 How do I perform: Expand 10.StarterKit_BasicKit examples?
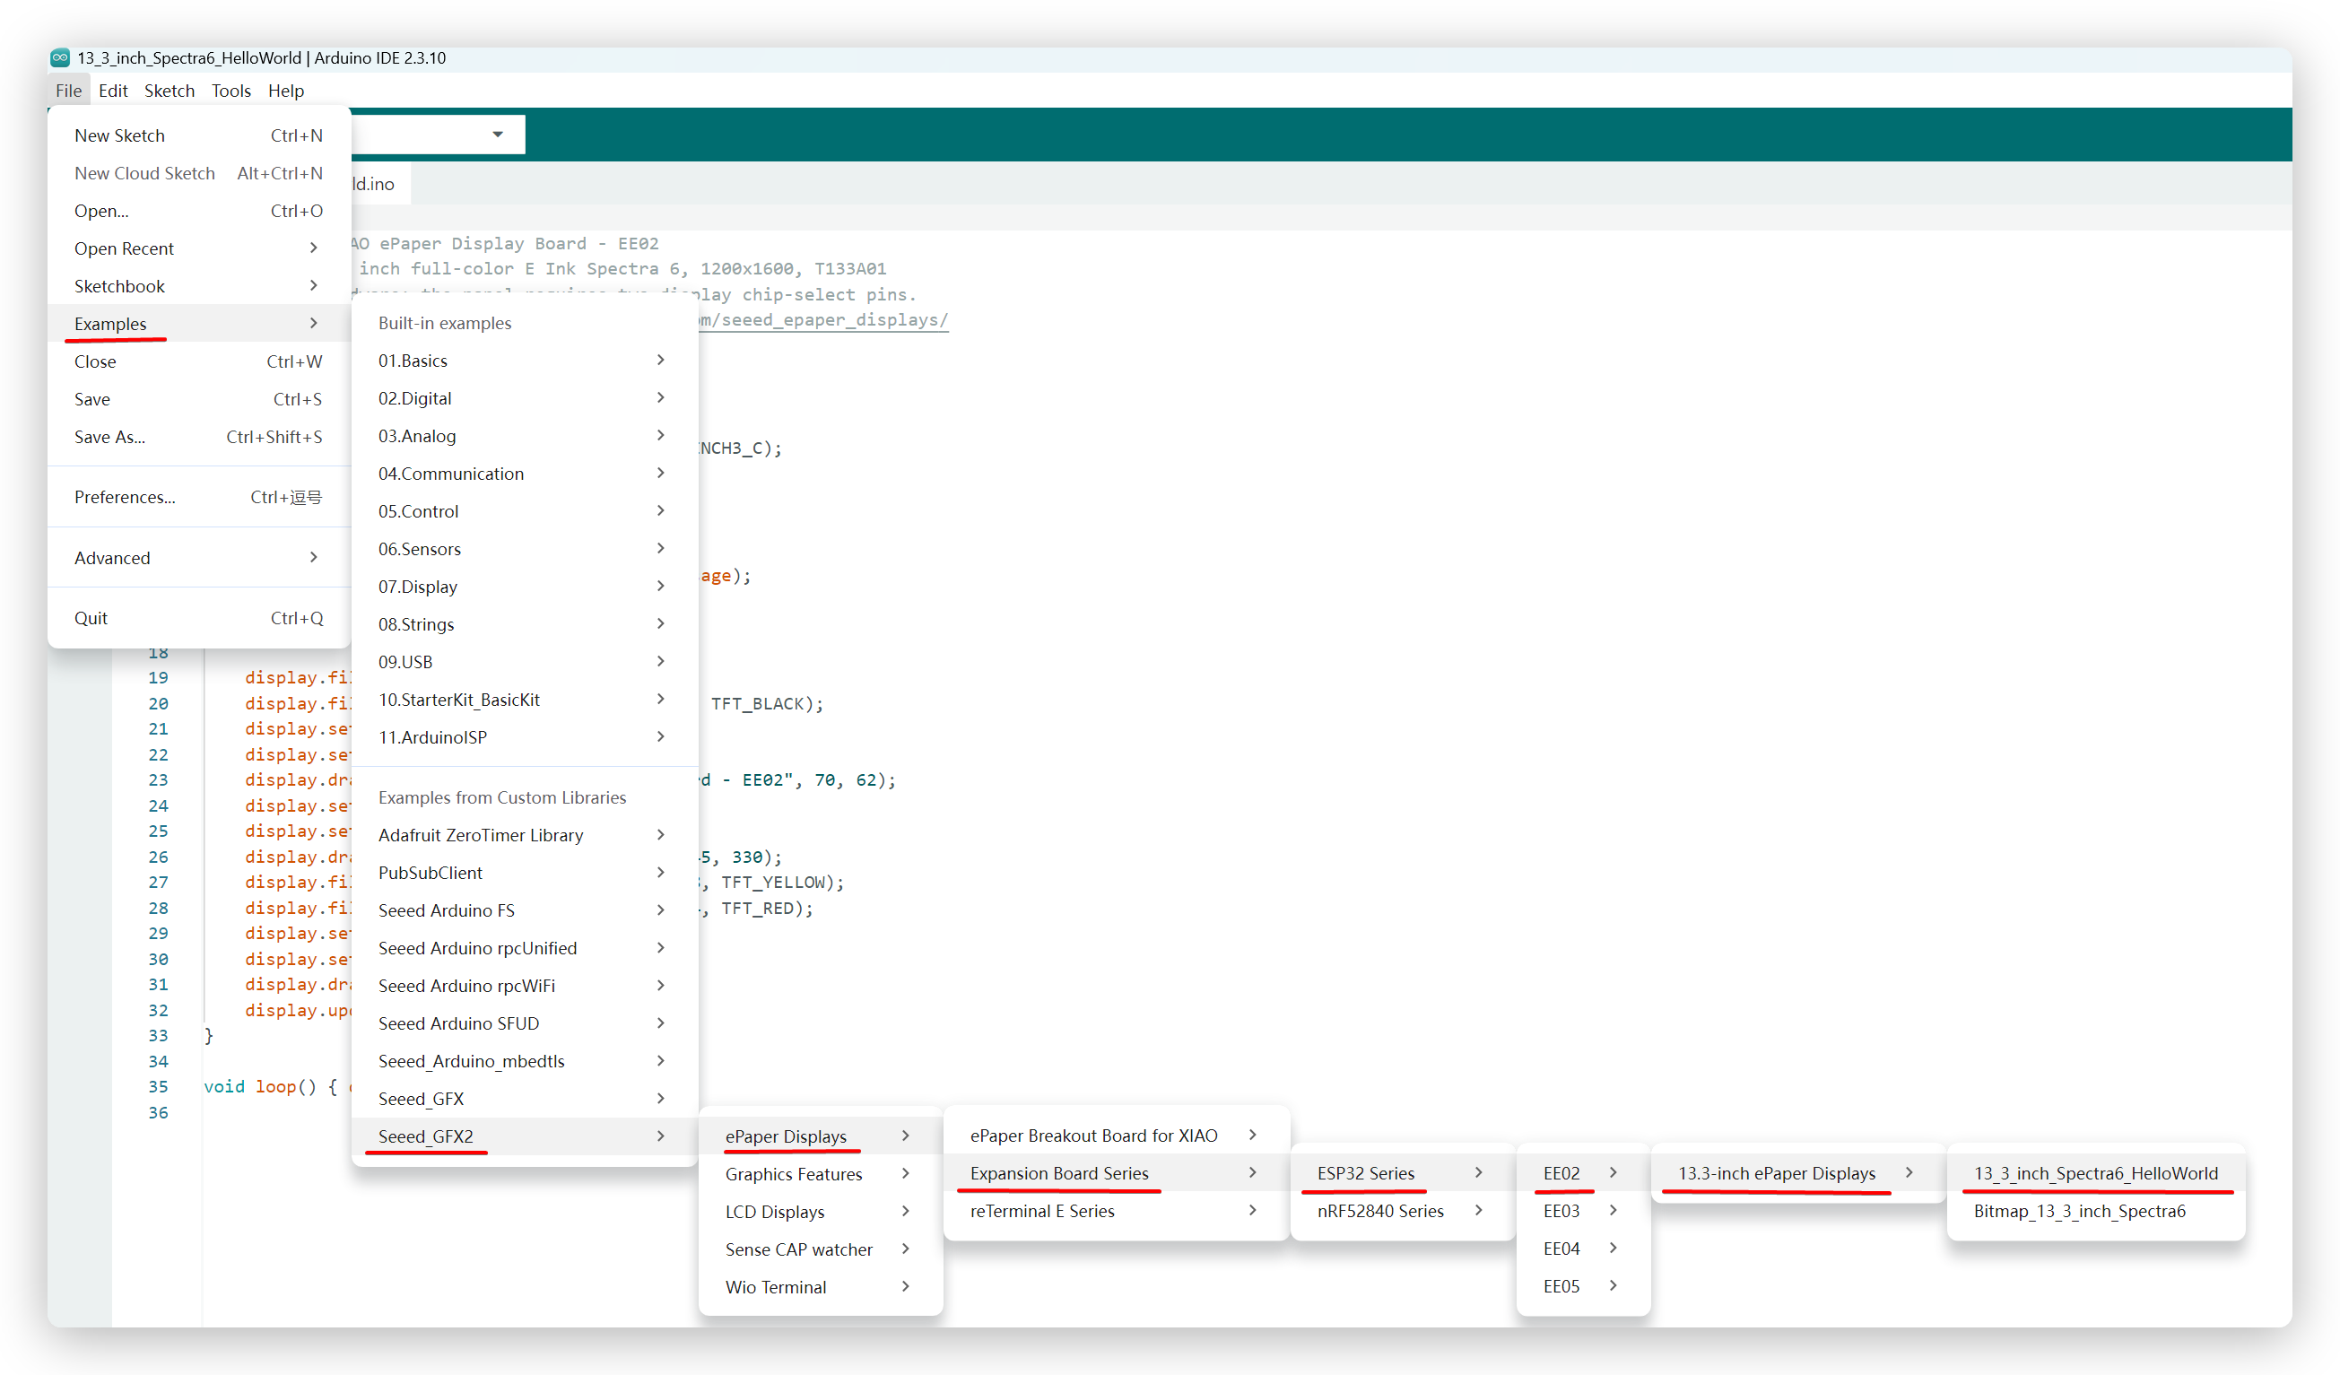click(524, 699)
